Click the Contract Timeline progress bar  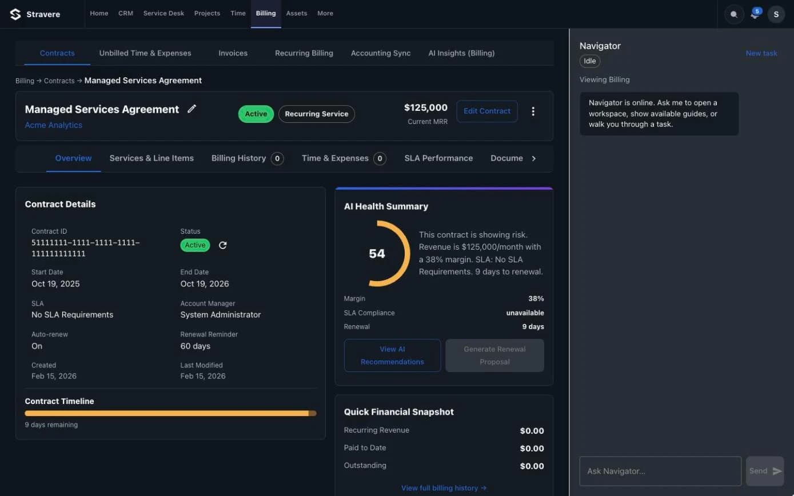tap(170, 413)
